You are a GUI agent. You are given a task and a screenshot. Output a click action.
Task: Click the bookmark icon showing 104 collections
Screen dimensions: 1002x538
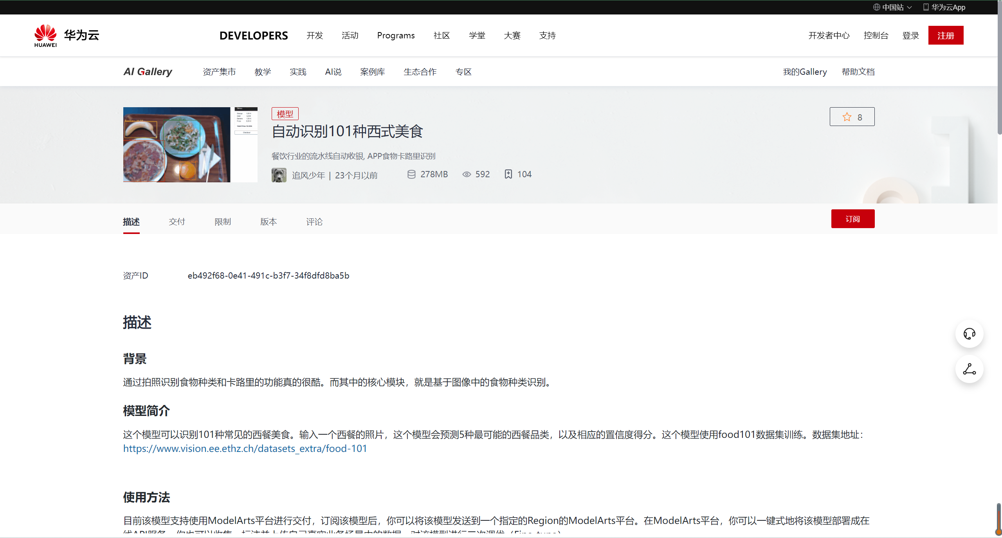[508, 174]
